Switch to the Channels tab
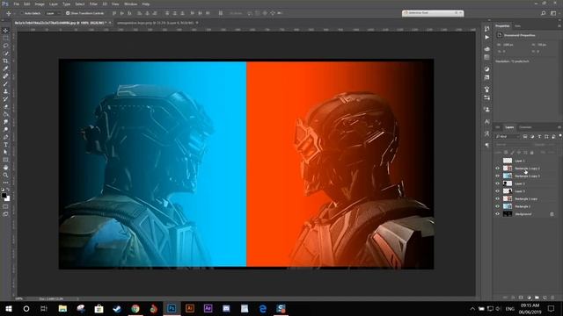 [525, 127]
